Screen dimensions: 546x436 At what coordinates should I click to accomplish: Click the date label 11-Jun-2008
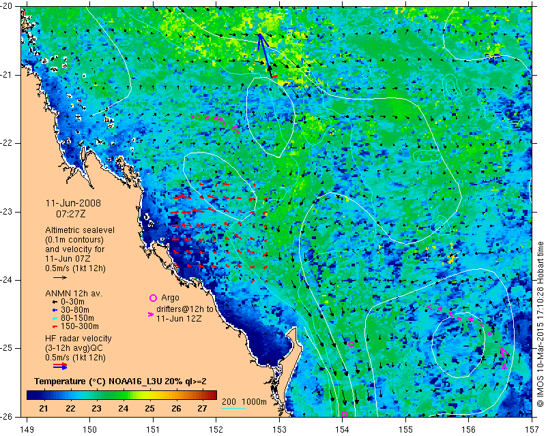(73, 204)
